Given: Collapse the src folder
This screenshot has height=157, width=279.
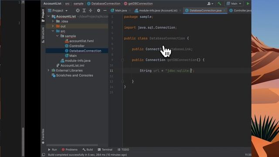Looking at the screenshot, I should pos(53,31).
